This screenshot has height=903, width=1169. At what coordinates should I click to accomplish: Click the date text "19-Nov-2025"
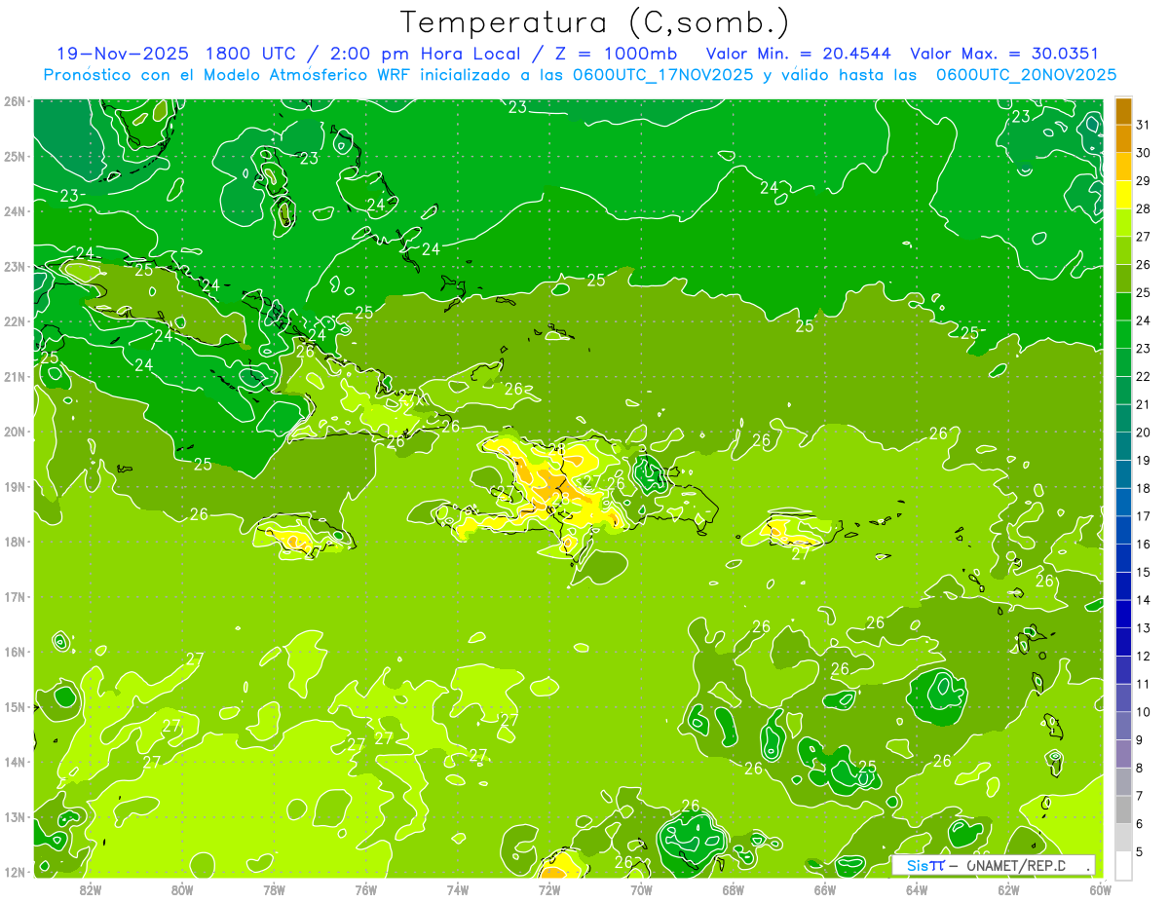[121, 54]
